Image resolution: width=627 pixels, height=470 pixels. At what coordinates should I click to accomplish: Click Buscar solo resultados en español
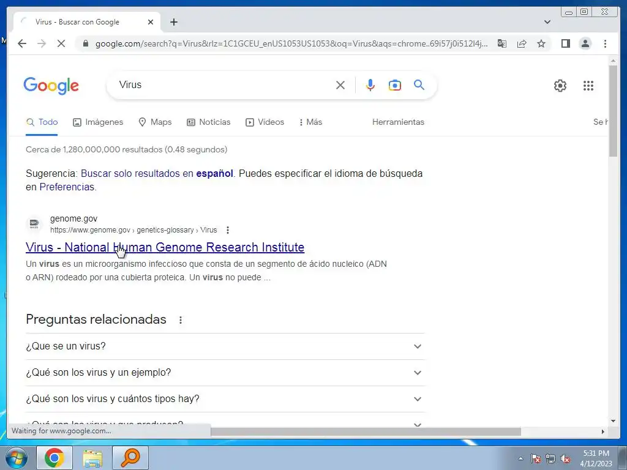[x=157, y=173]
